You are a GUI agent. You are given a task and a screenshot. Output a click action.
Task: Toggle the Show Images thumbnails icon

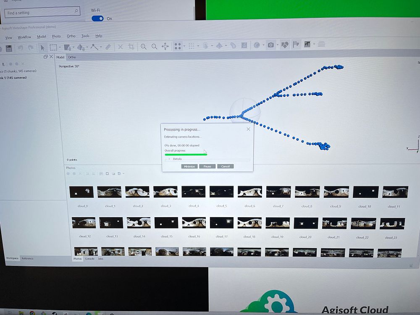tap(307, 44)
